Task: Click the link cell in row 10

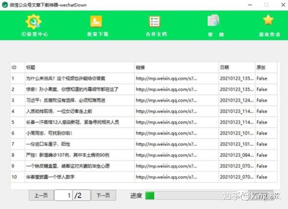Action: [x=176, y=177]
